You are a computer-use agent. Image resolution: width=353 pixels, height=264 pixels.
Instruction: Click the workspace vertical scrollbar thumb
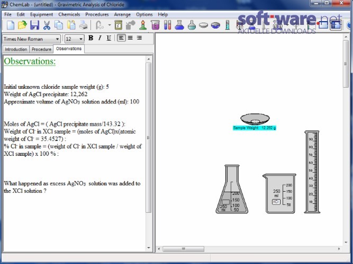346,64
